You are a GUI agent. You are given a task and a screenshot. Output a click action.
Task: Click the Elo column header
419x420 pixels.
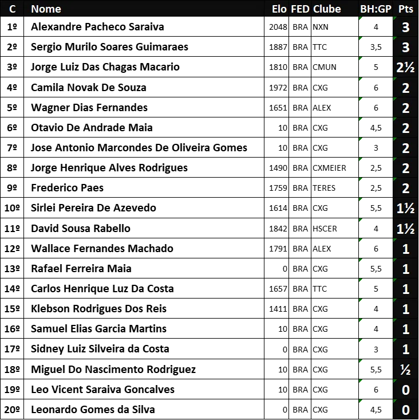(279, 9)
